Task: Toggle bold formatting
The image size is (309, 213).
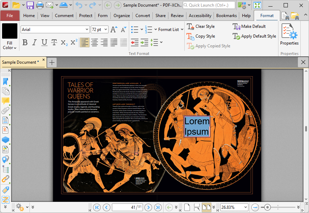Action: click(x=25, y=42)
